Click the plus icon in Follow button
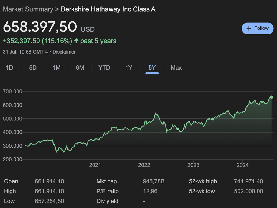This screenshot has height=208, width=277. (x=249, y=28)
